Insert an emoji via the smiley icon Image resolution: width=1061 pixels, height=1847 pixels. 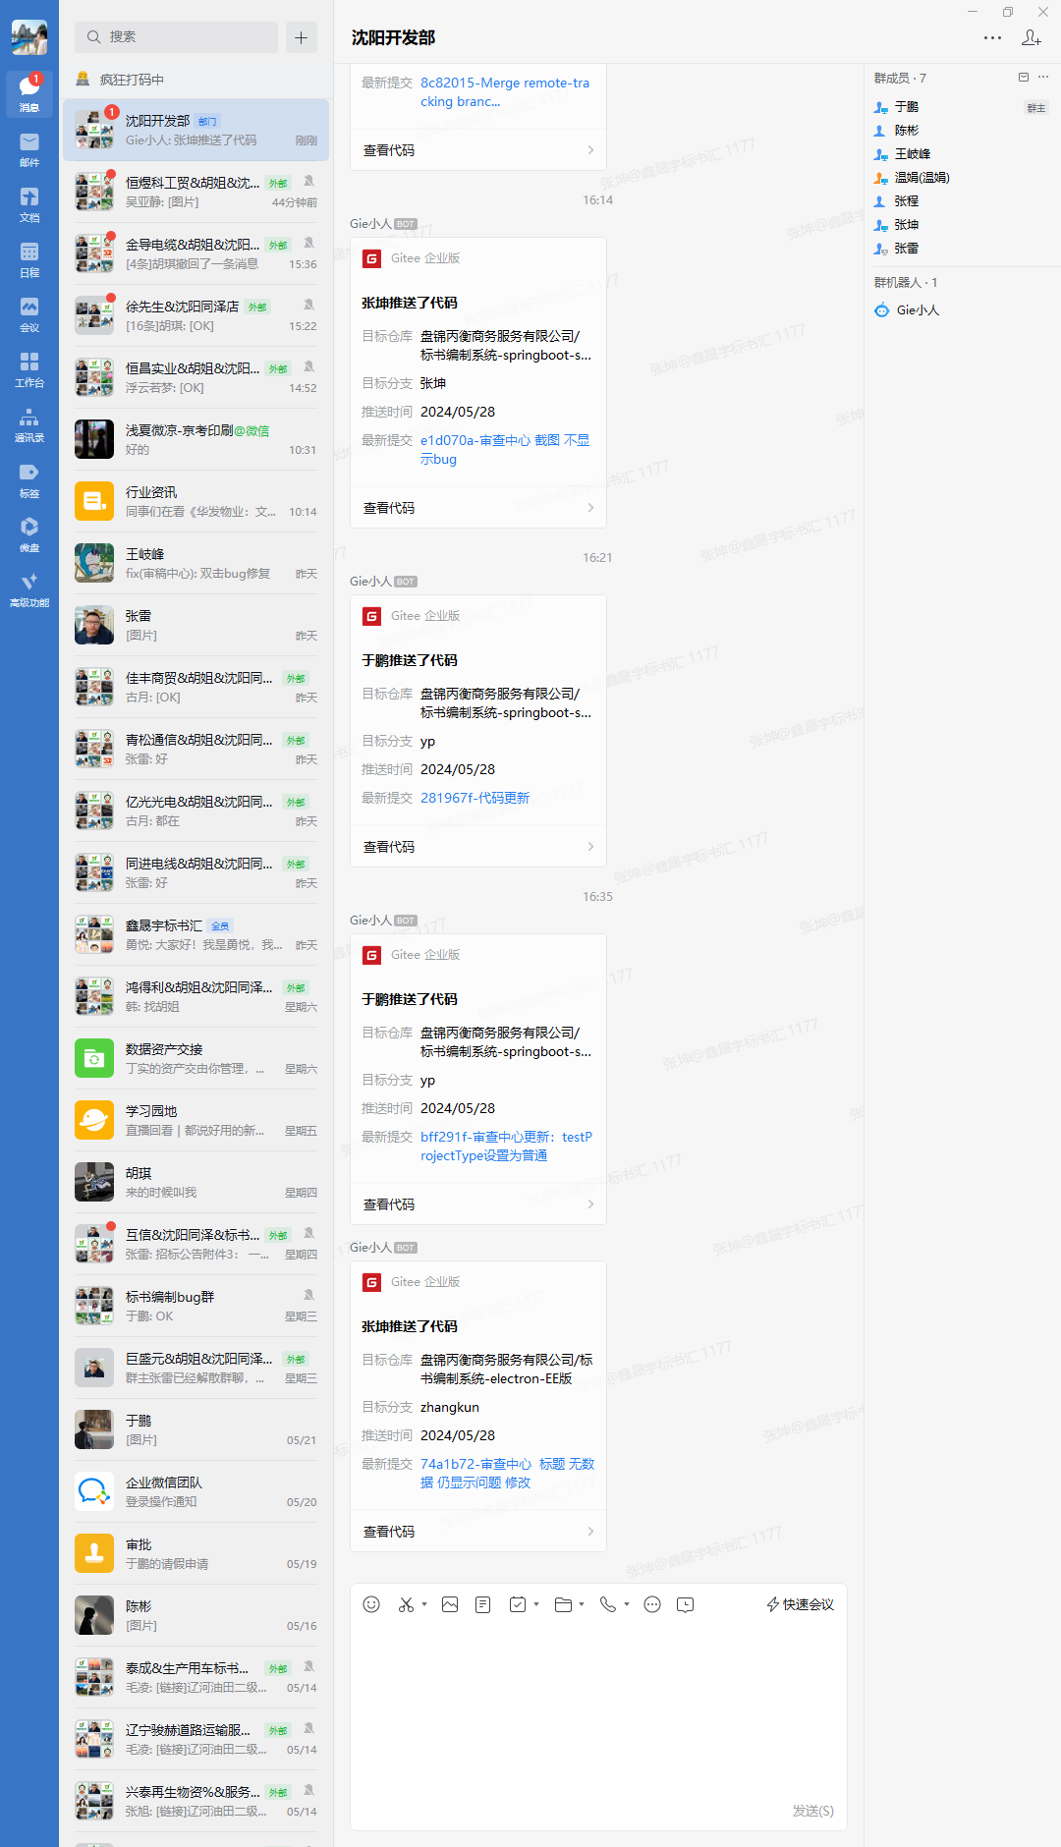pos(371,1604)
